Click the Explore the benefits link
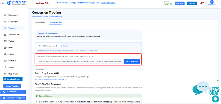The image size is (221, 104). point(105,3)
